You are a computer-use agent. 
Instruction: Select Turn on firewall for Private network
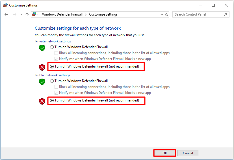coord(52,47)
